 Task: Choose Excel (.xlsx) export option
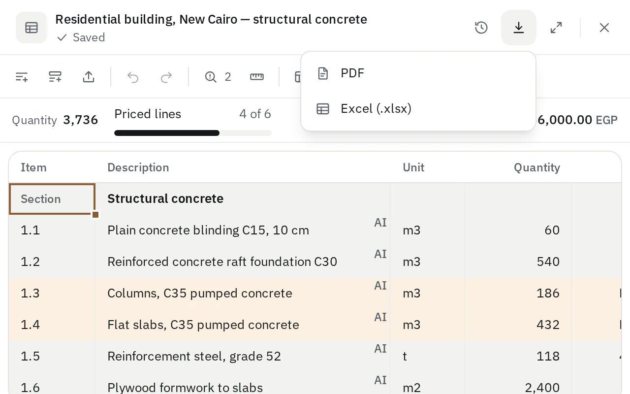click(x=418, y=109)
